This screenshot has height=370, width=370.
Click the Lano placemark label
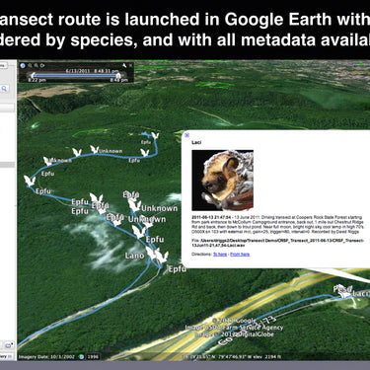(134, 256)
